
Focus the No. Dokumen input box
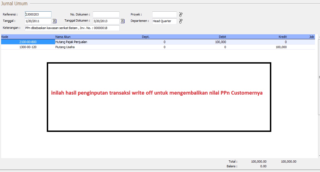point(106,14)
